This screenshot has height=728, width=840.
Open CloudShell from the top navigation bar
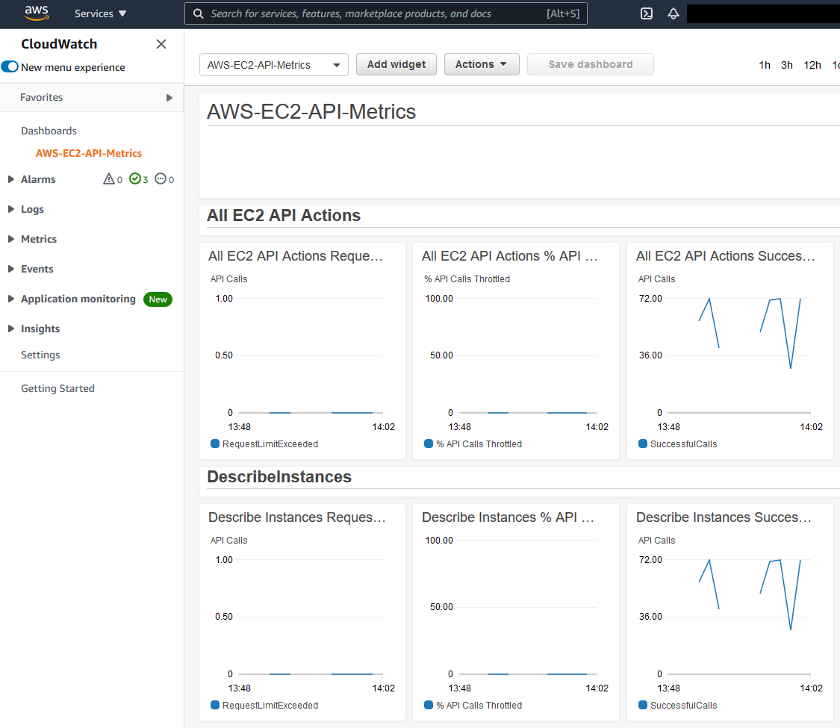(x=646, y=13)
